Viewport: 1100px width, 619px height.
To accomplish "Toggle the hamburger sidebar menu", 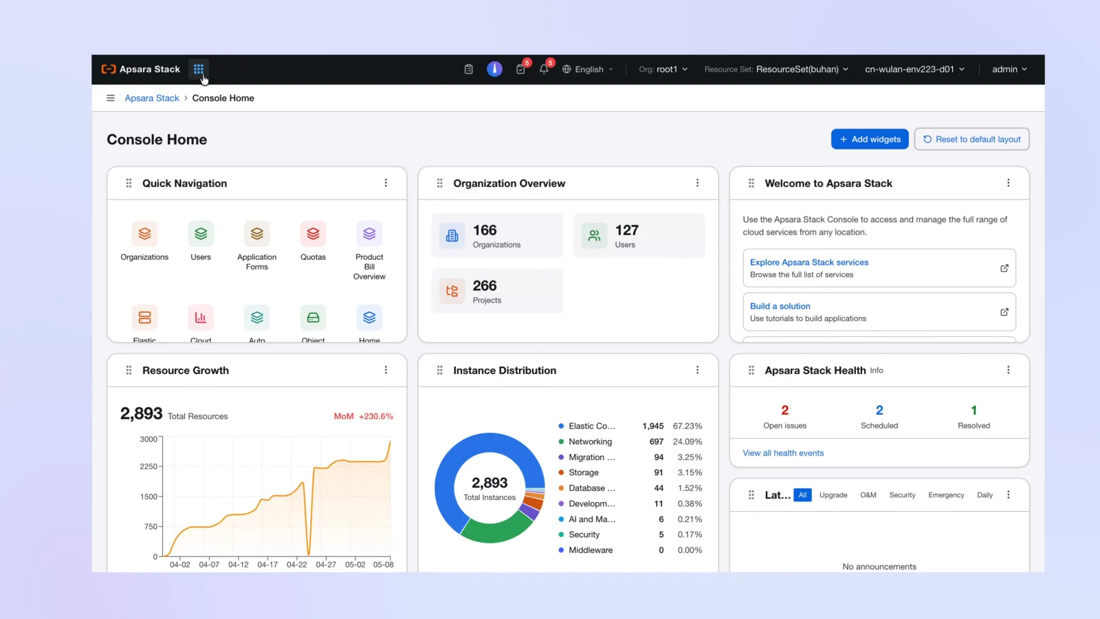I will point(111,98).
